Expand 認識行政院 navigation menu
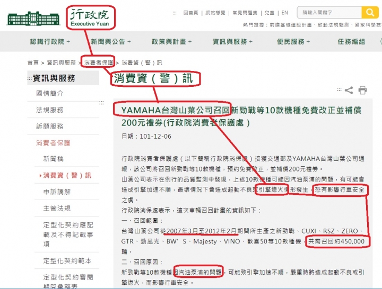The image size is (382, 289). [50, 42]
